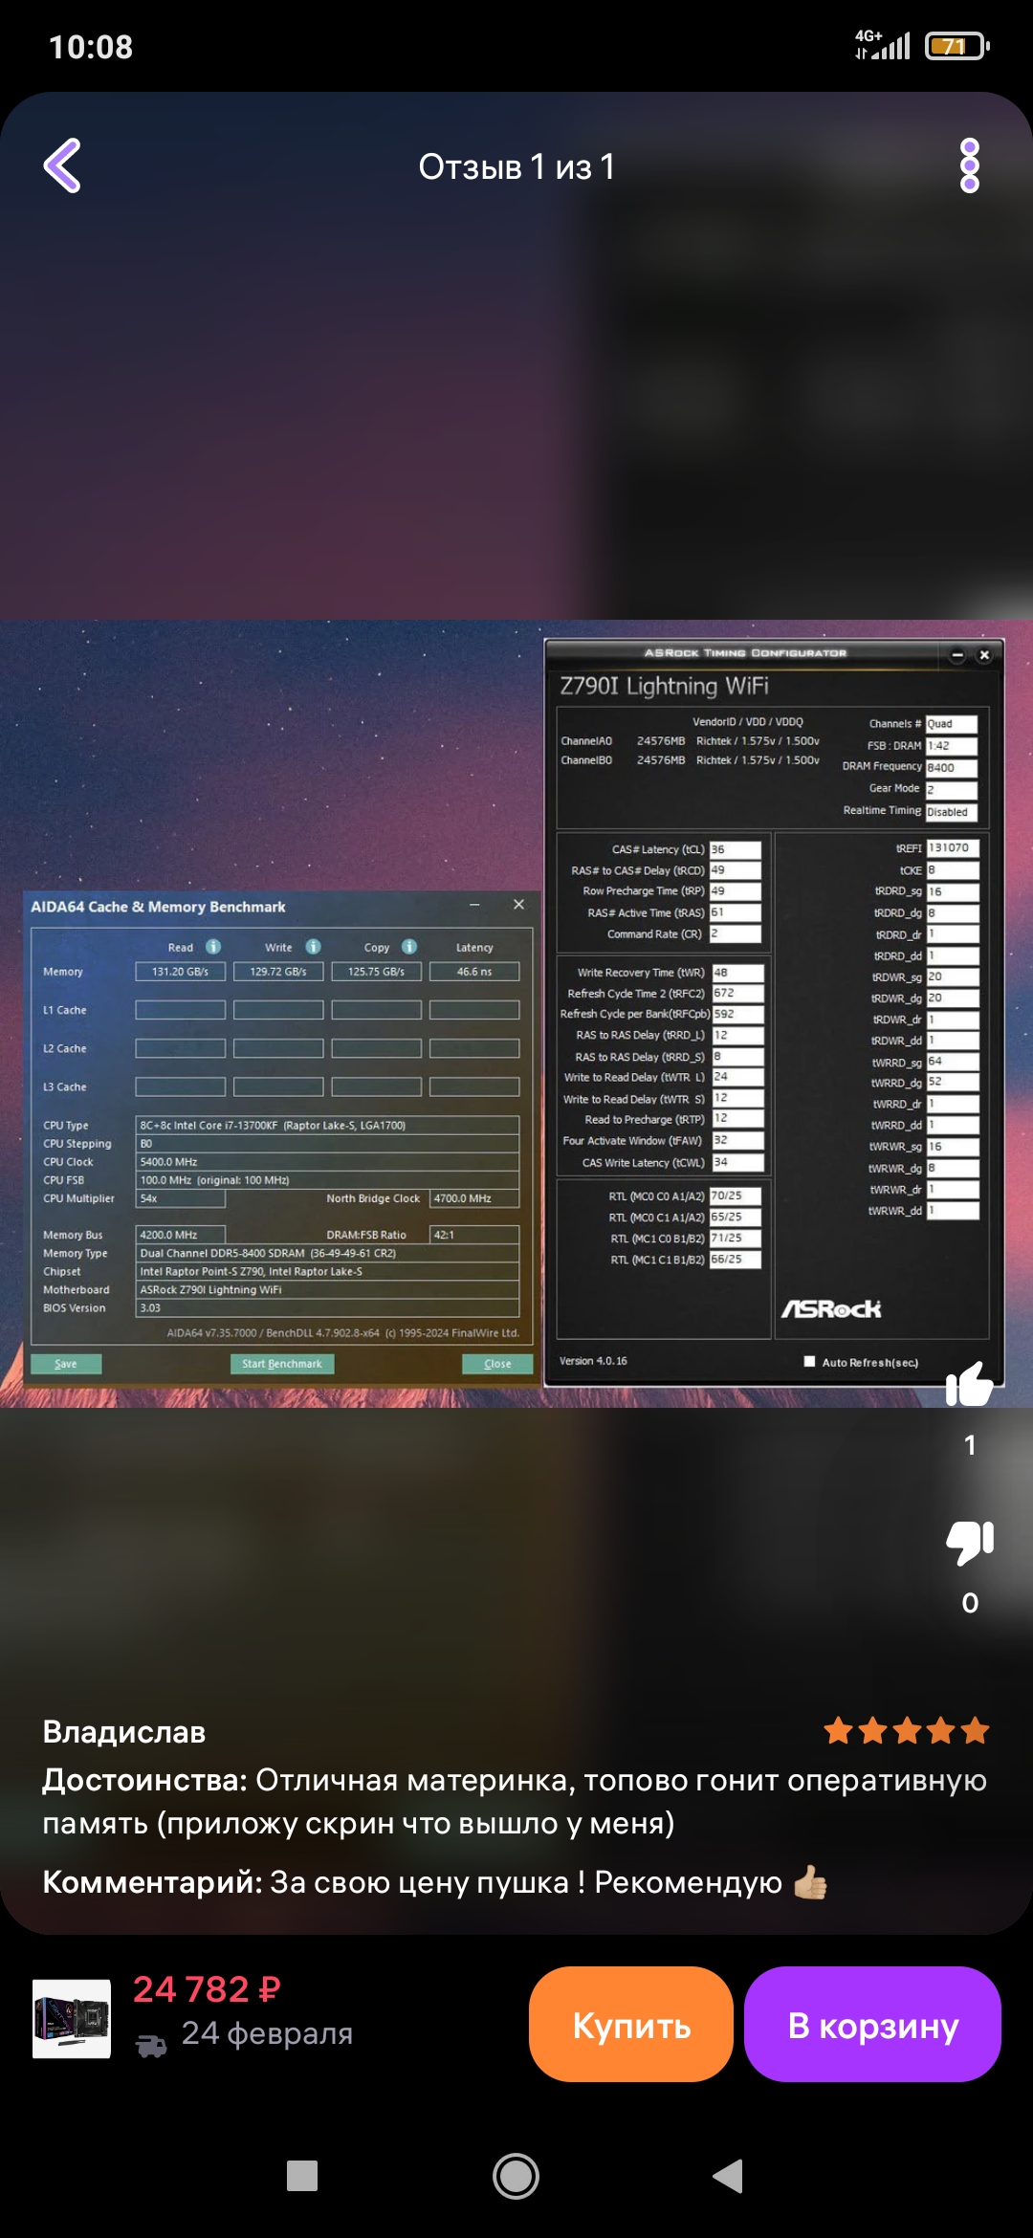This screenshot has height=2238, width=1033.
Task: Tap the ASRock logo in configurator
Action: click(831, 1308)
